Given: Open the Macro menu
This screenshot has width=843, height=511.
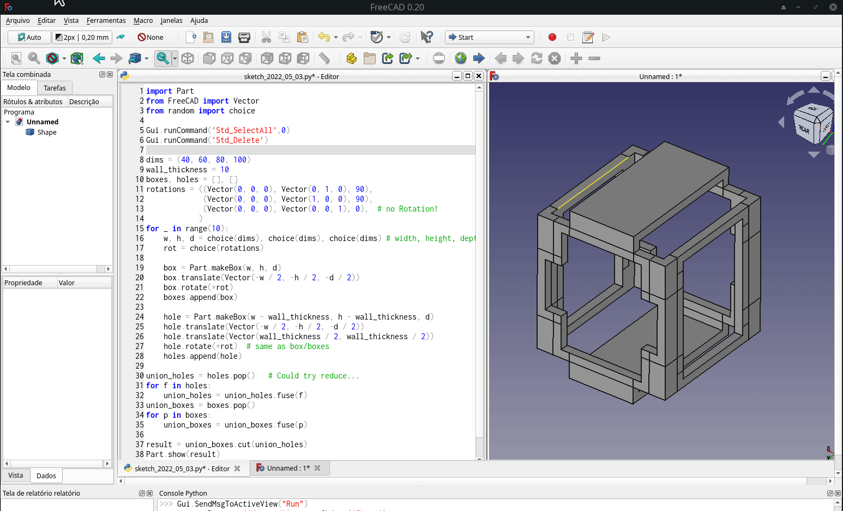Looking at the screenshot, I should tap(143, 21).
